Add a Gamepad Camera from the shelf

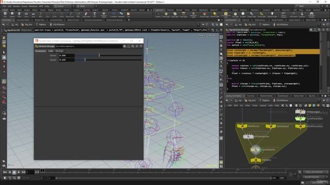311,14
